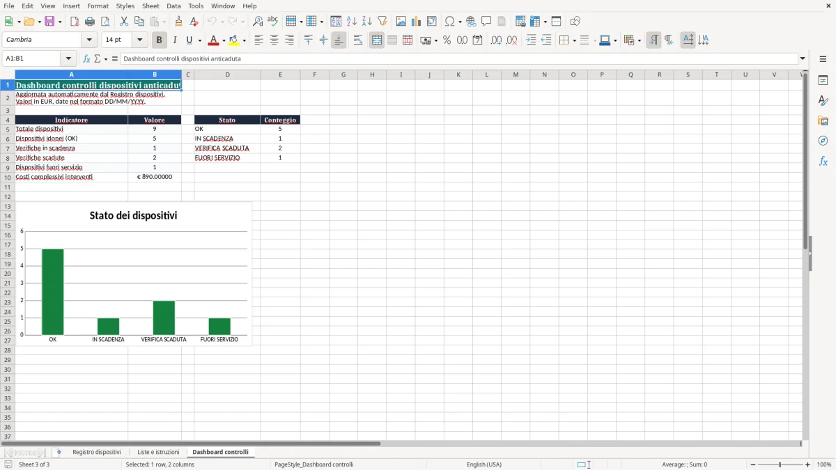Click the zoom out minus button
Viewport: 836px width, 470px height.
[753, 464]
